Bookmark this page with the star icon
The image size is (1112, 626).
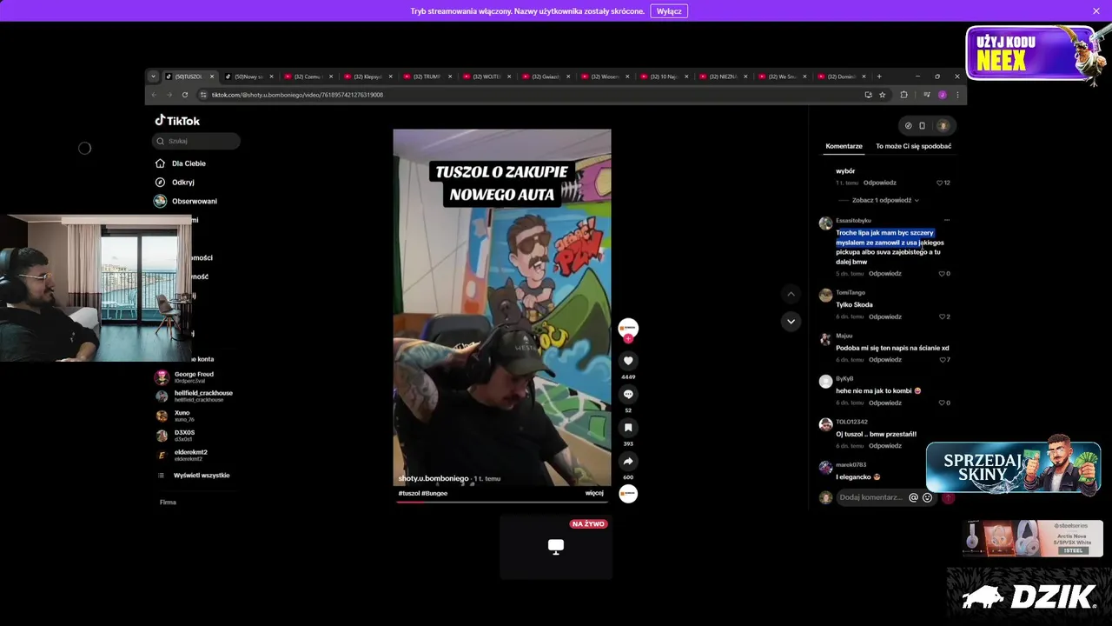(x=882, y=95)
